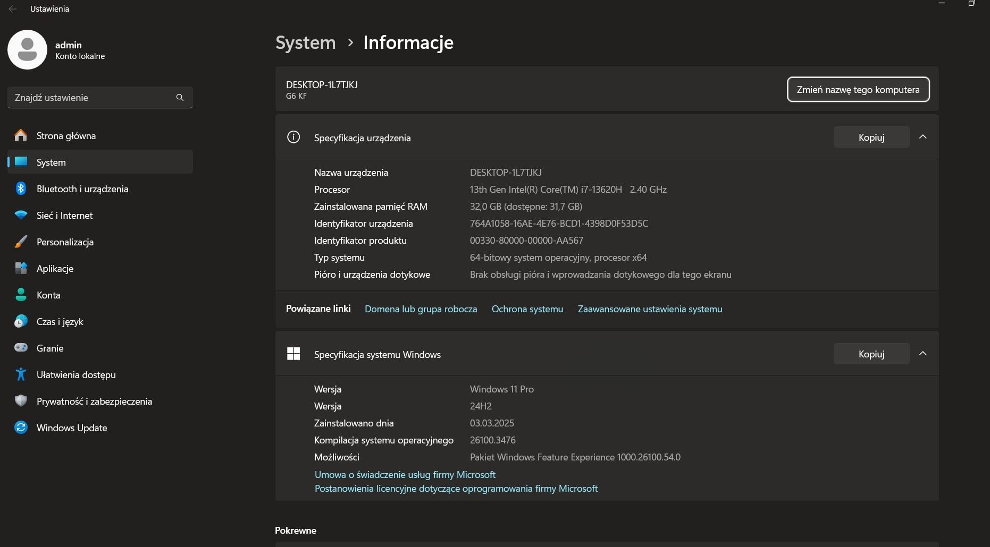Click the Strona główna home icon

(21, 135)
